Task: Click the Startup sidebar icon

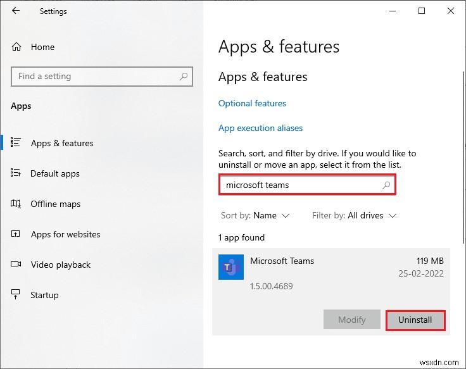Action: pyautogui.click(x=16, y=295)
